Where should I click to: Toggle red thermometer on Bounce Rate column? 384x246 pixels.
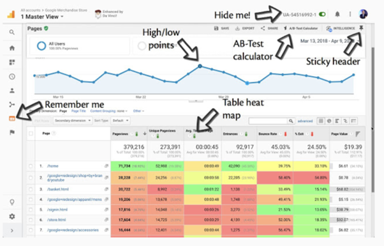click(x=285, y=134)
